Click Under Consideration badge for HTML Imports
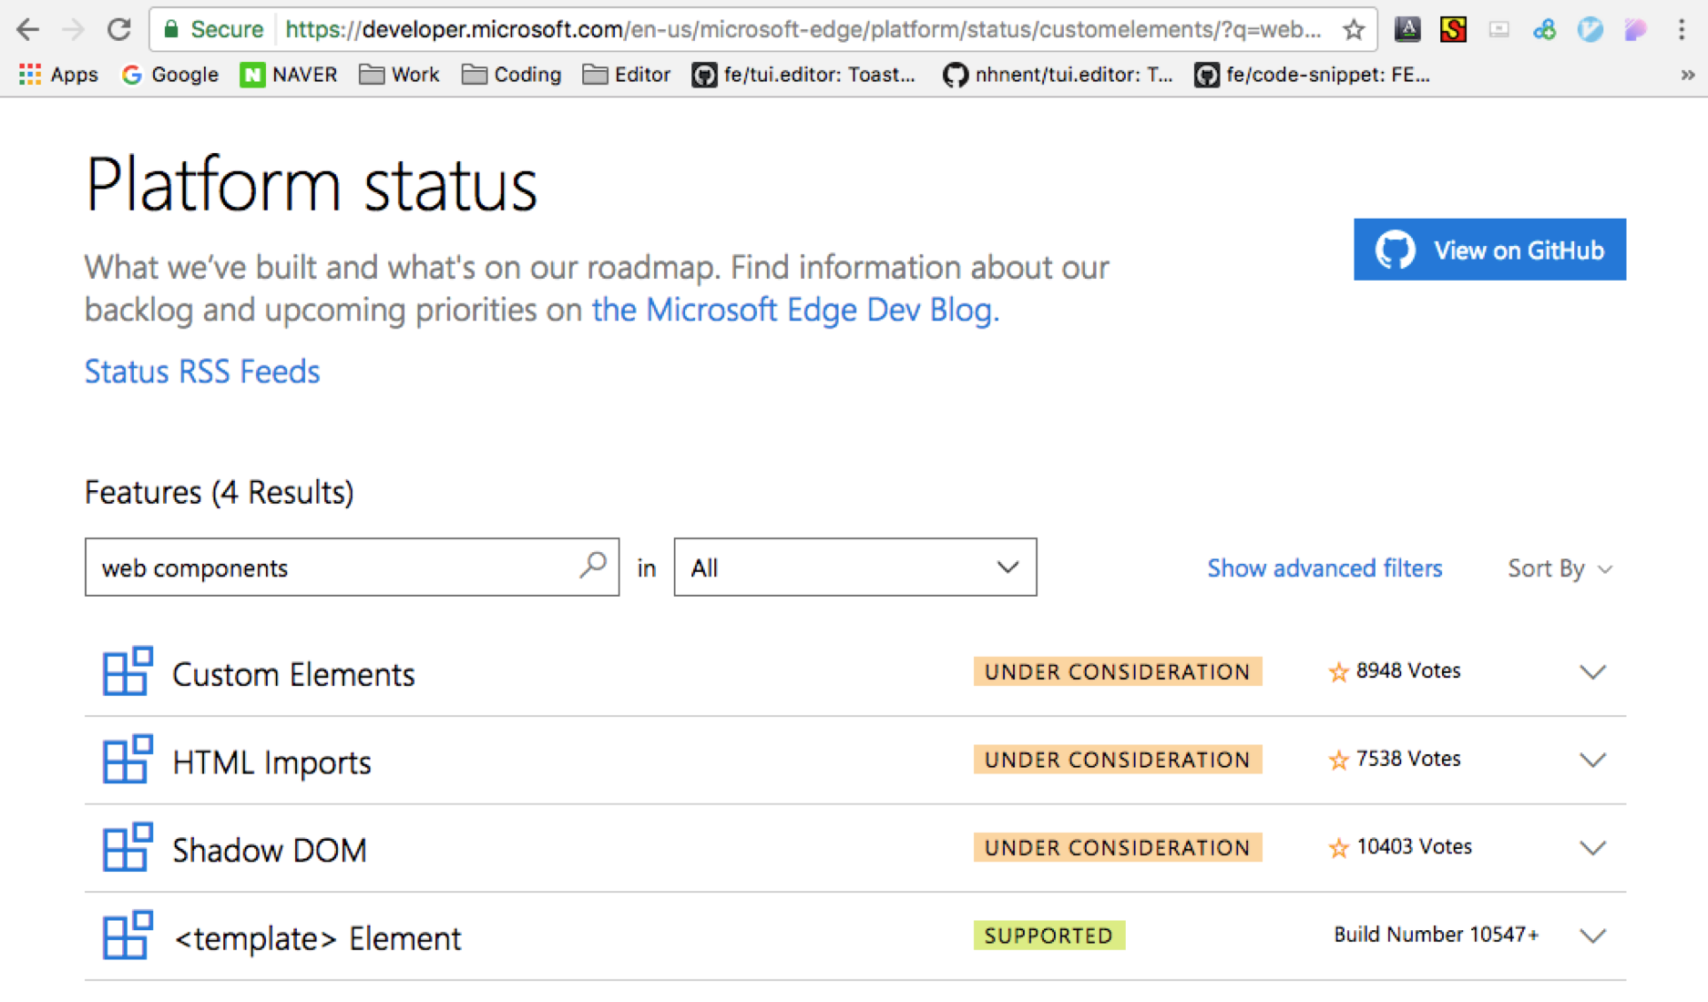This screenshot has width=1708, height=1002. (1118, 760)
